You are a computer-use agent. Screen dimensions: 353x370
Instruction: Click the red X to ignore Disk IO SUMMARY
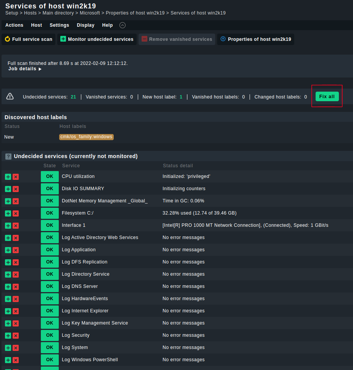(16, 189)
